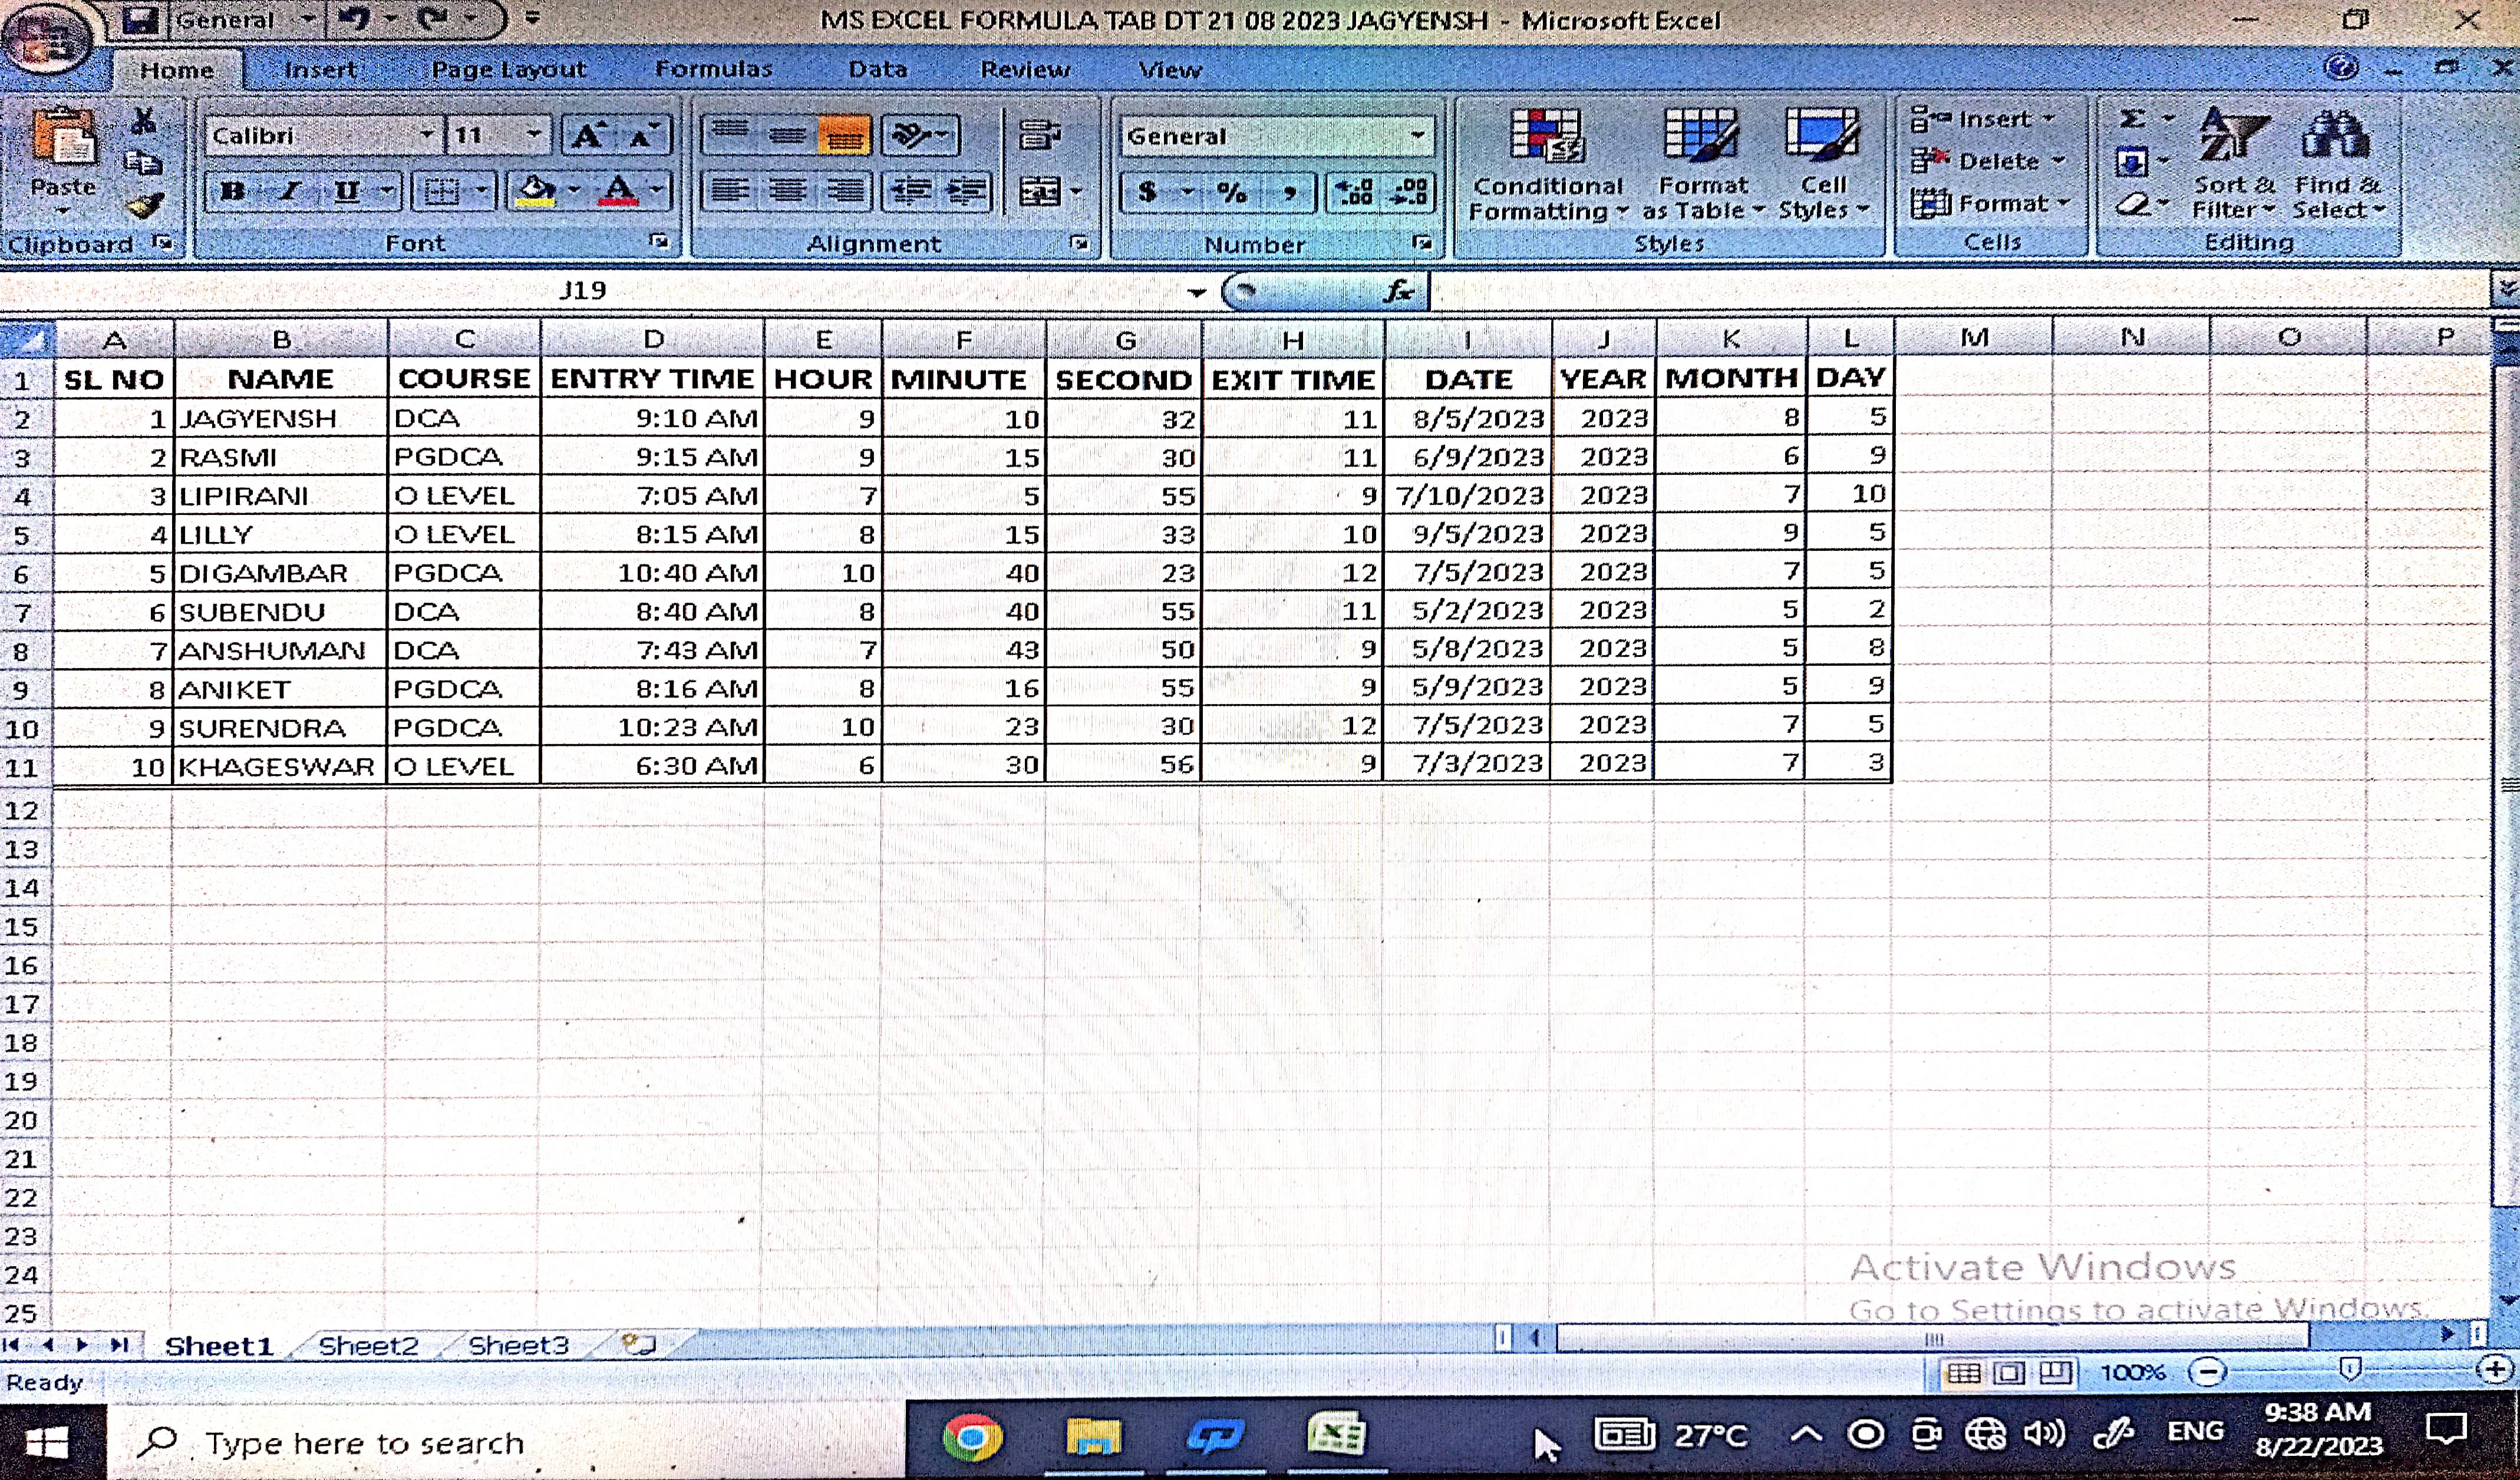Open the General number format dropdown
The width and height of the screenshot is (2520, 1480).
pos(1418,136)
